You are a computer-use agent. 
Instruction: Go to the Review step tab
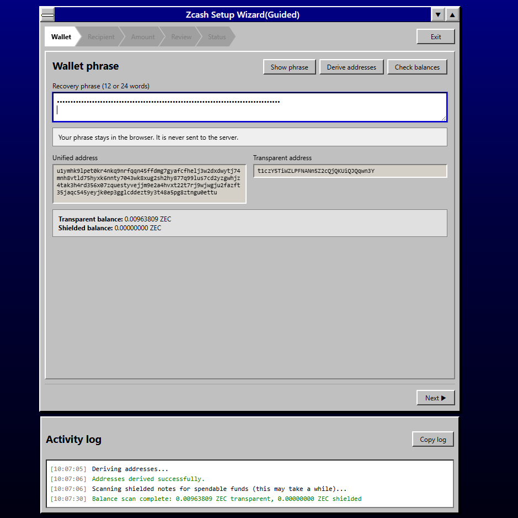[181, 36]
